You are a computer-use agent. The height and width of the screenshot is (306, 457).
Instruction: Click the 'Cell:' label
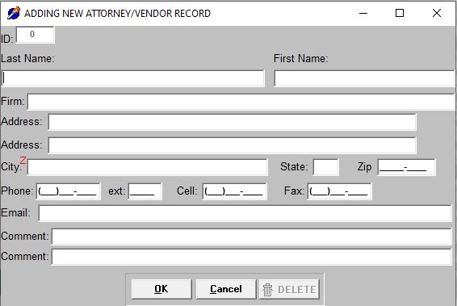click(187, 191)
